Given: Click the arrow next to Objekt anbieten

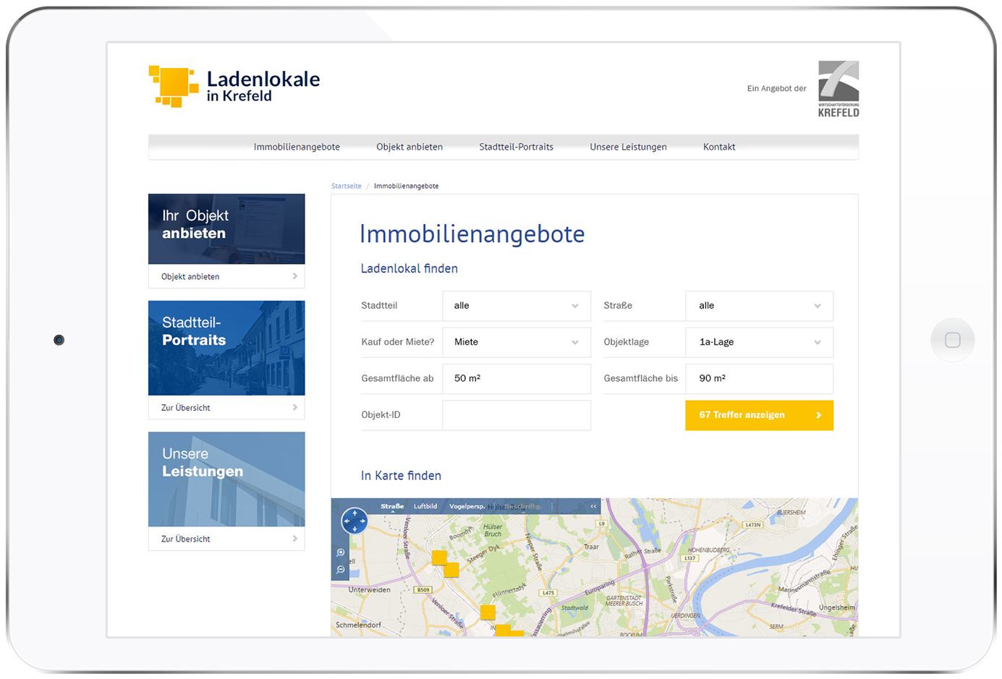Looking at the screenshot, I should point(295,276).
